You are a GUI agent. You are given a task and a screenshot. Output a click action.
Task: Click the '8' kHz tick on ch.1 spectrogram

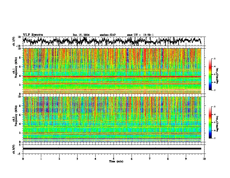[21, 58]
